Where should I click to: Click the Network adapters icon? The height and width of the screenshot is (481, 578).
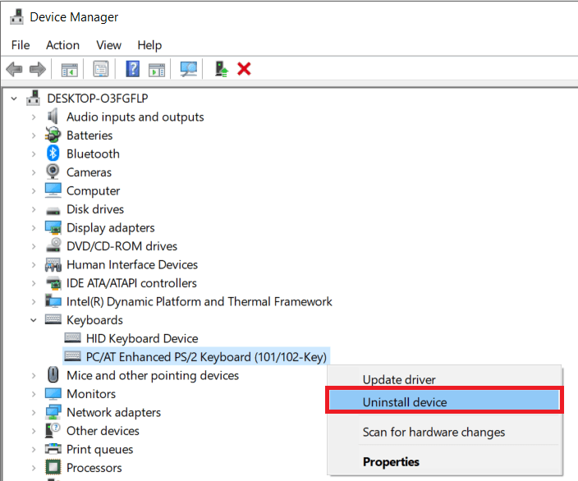tap(53, 412)
